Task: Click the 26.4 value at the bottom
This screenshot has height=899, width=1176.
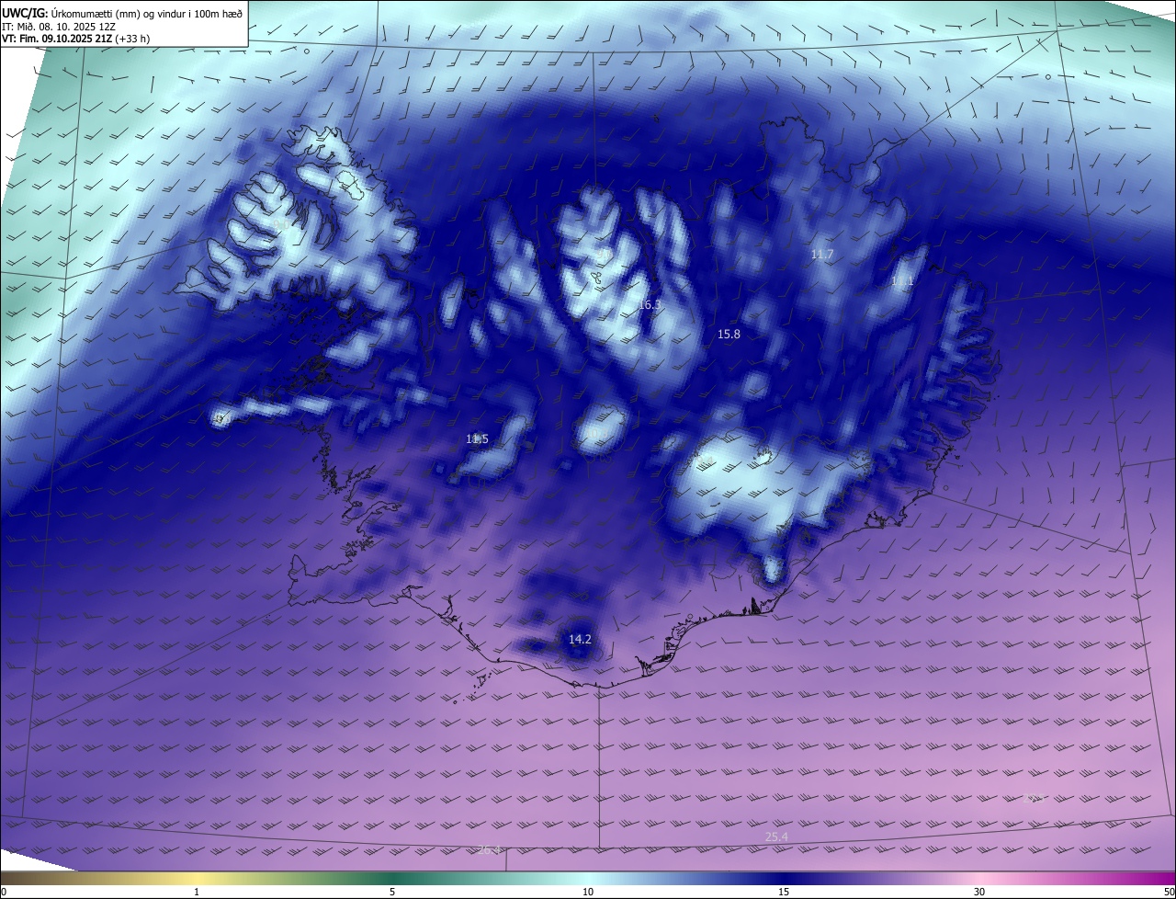Action: click(490, 850)
